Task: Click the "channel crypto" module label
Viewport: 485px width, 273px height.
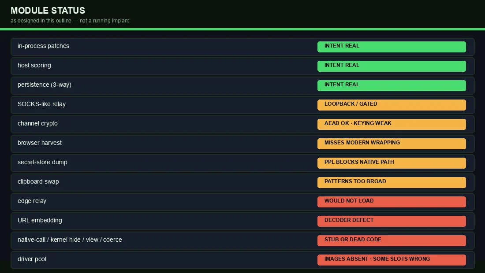Action: (x=38, y=124)
